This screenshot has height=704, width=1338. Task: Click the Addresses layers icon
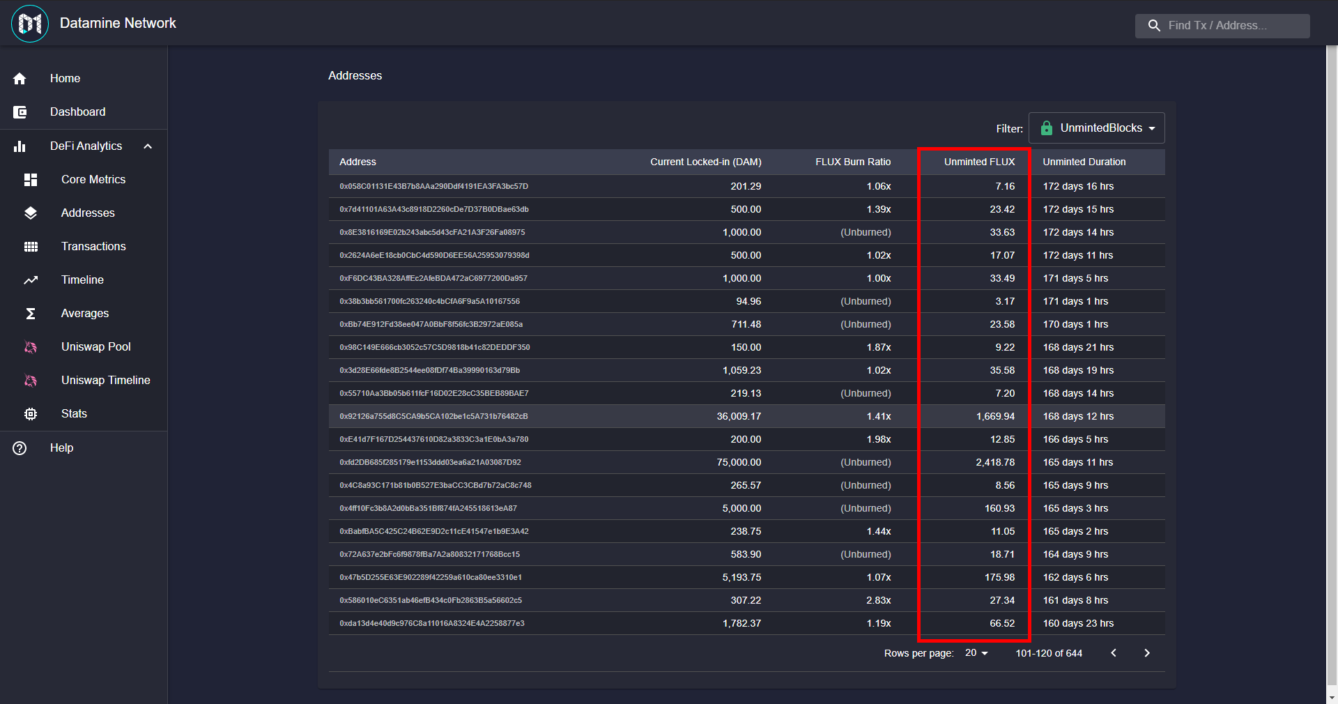click(31, 213)
